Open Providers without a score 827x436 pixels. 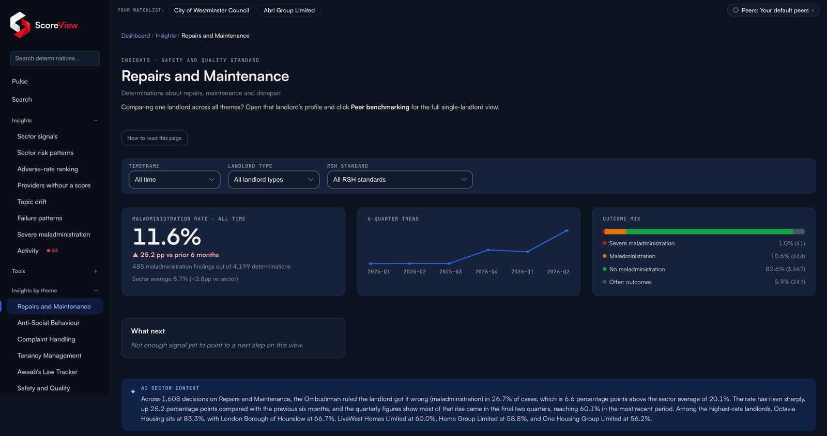[54, 185]
